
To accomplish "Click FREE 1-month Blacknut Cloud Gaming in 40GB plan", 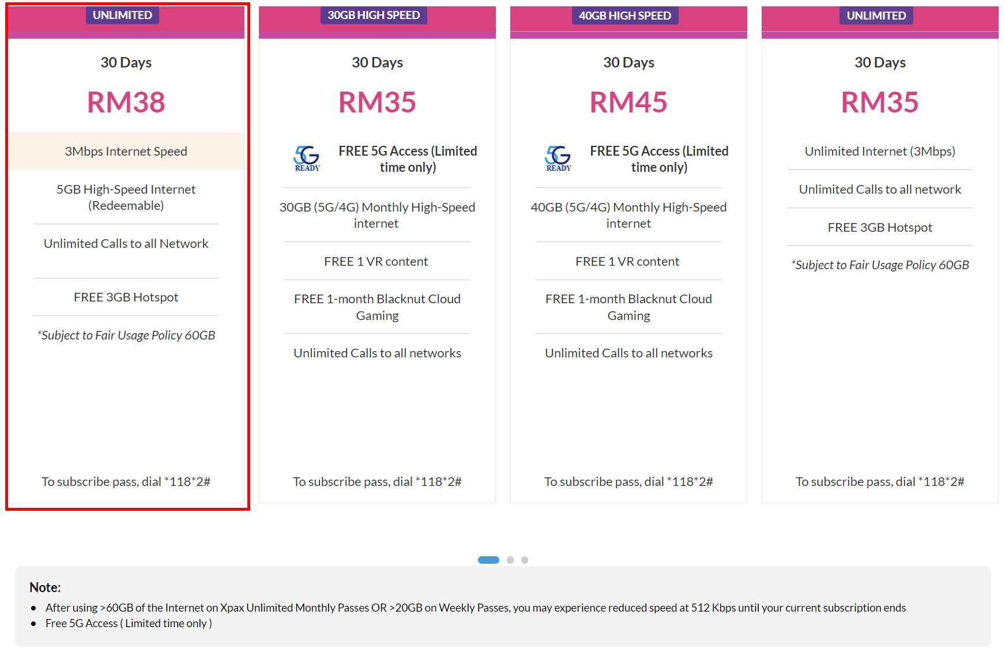I will click(628, 307).
